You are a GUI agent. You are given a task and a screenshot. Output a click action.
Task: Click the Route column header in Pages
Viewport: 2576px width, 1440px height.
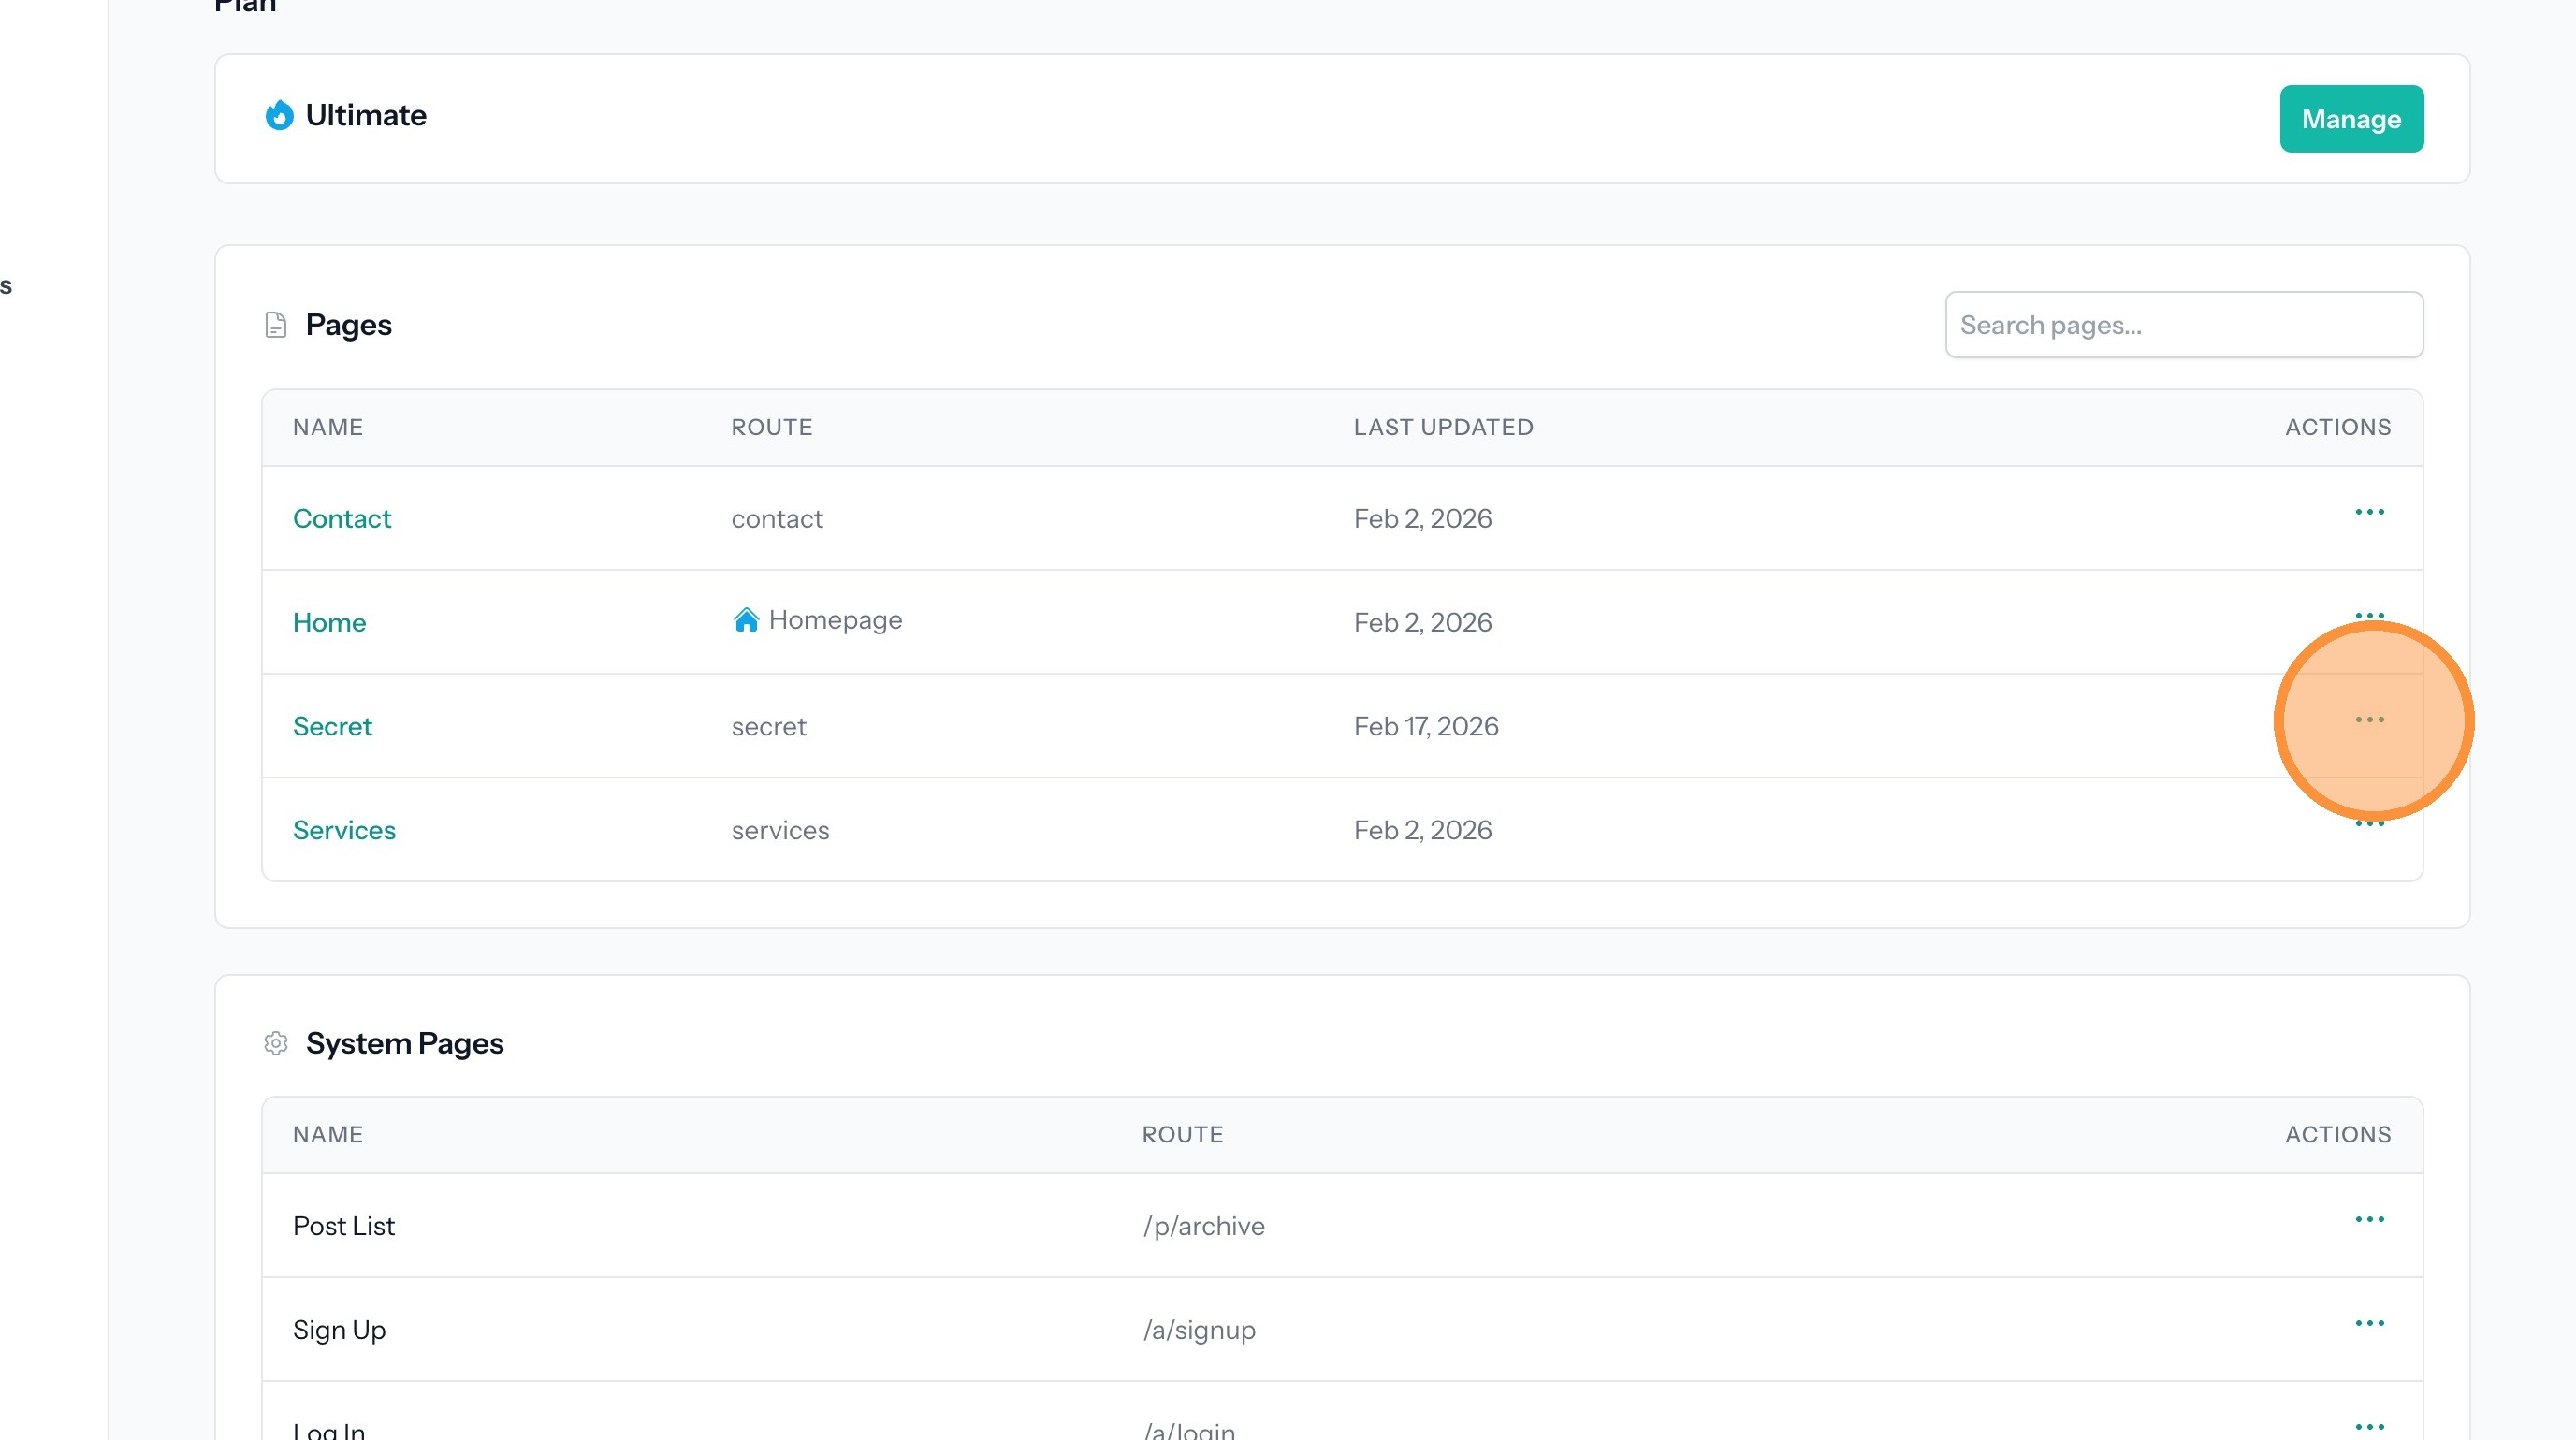771,428
